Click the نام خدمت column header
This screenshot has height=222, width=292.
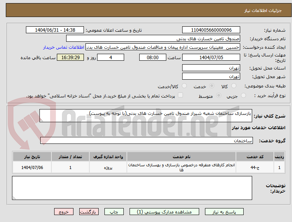point(181,157)
